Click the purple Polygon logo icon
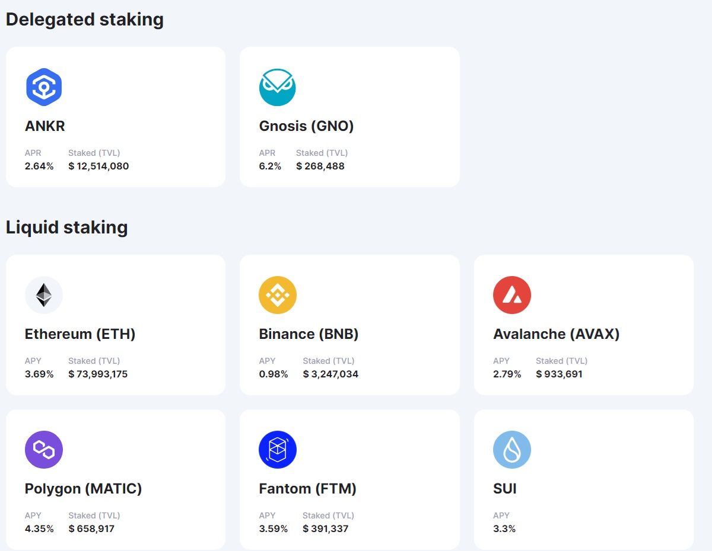 [44, 450]
